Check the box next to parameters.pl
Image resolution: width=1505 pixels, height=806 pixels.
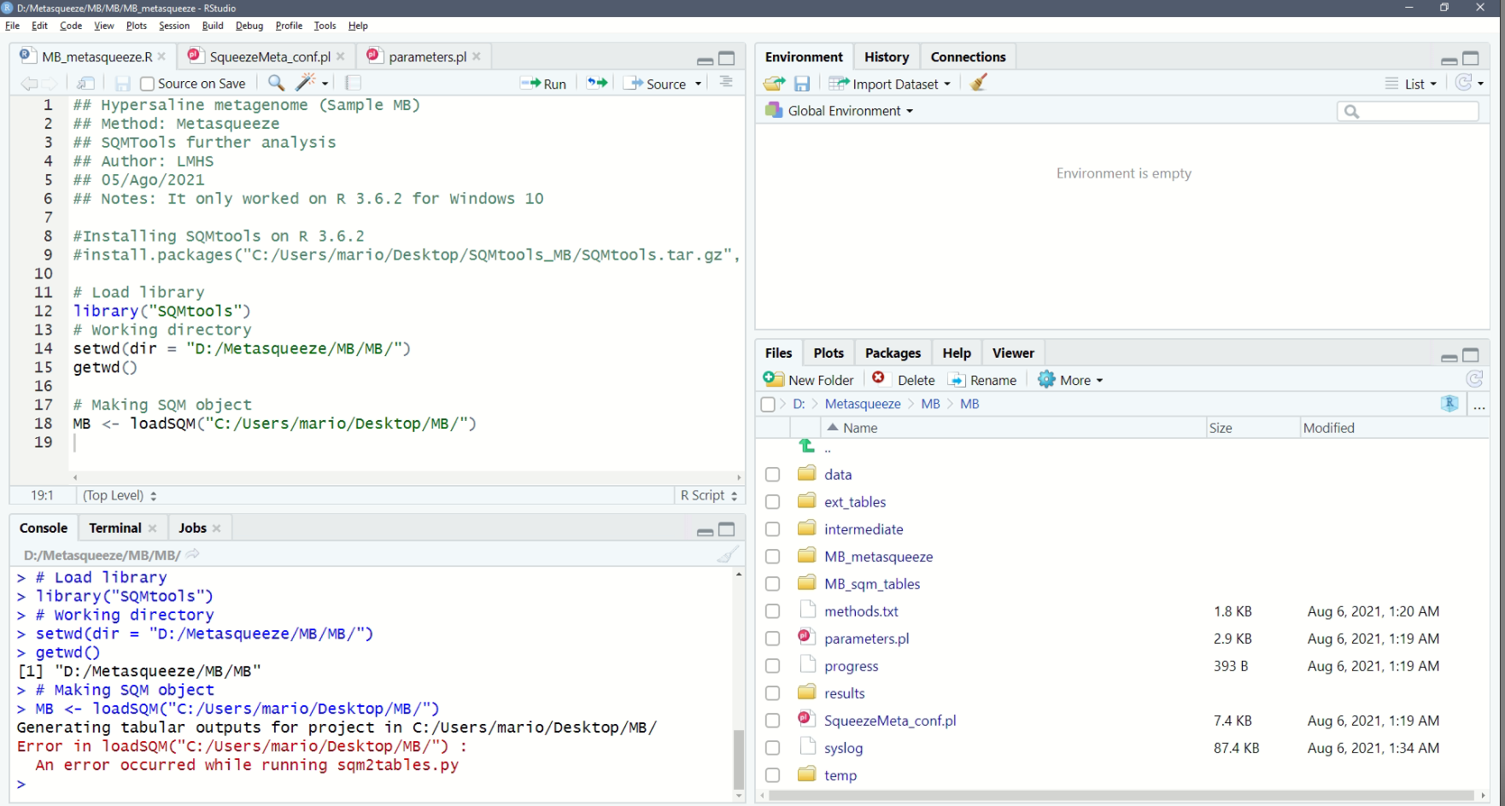772,638
